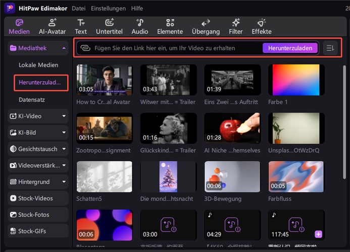Select the Übergang transitions tool

[x=206, y=26]
